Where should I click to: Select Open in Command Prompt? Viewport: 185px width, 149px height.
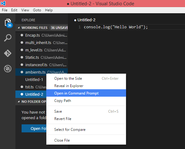[x=76, y=93]
